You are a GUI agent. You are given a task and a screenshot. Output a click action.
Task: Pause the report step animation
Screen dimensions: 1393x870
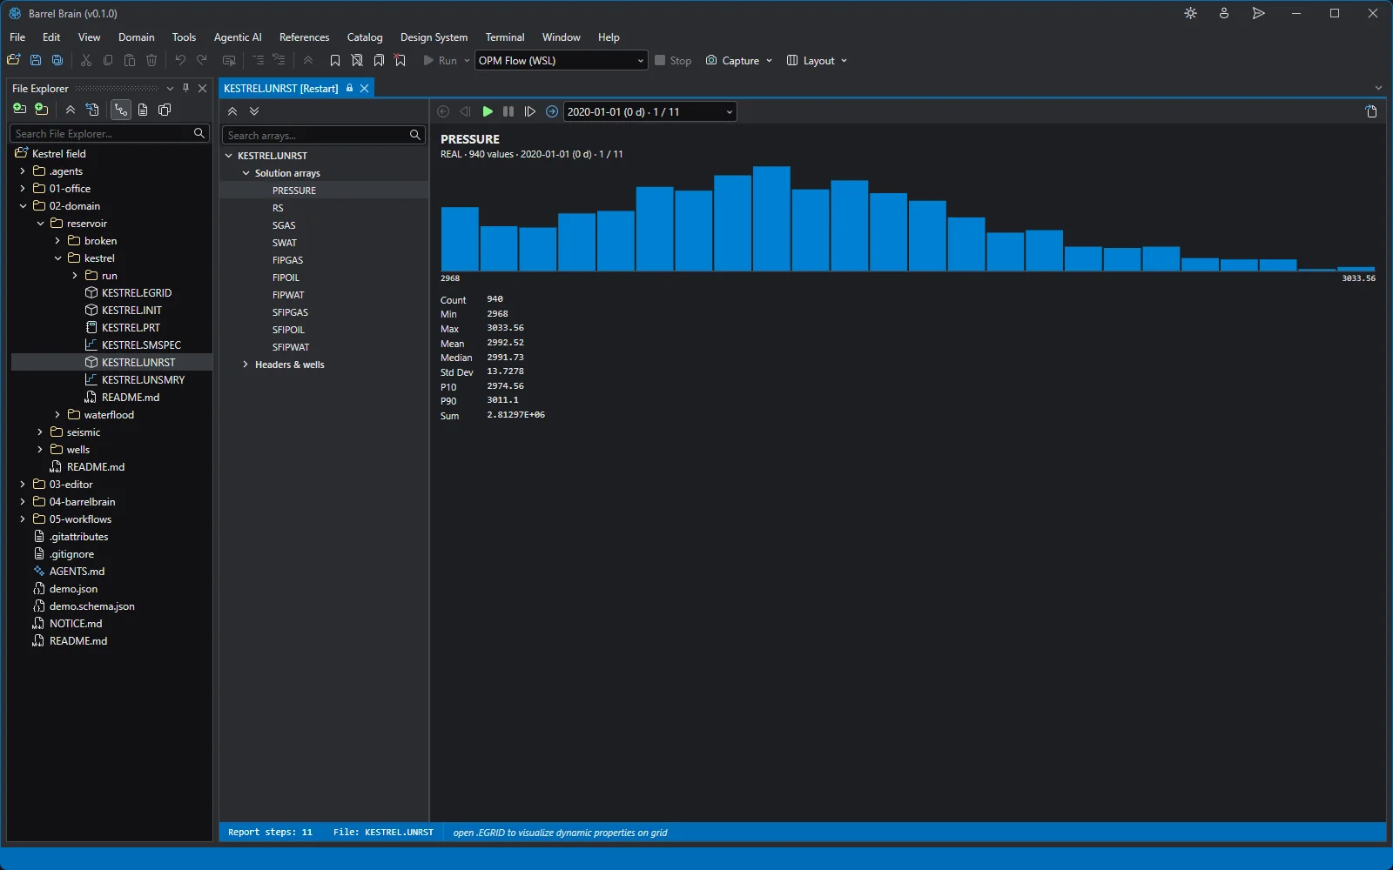508,111
